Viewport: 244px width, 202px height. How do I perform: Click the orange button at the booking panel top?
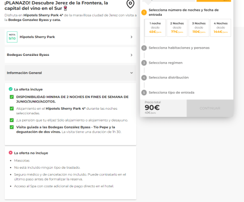click(214, 1)
